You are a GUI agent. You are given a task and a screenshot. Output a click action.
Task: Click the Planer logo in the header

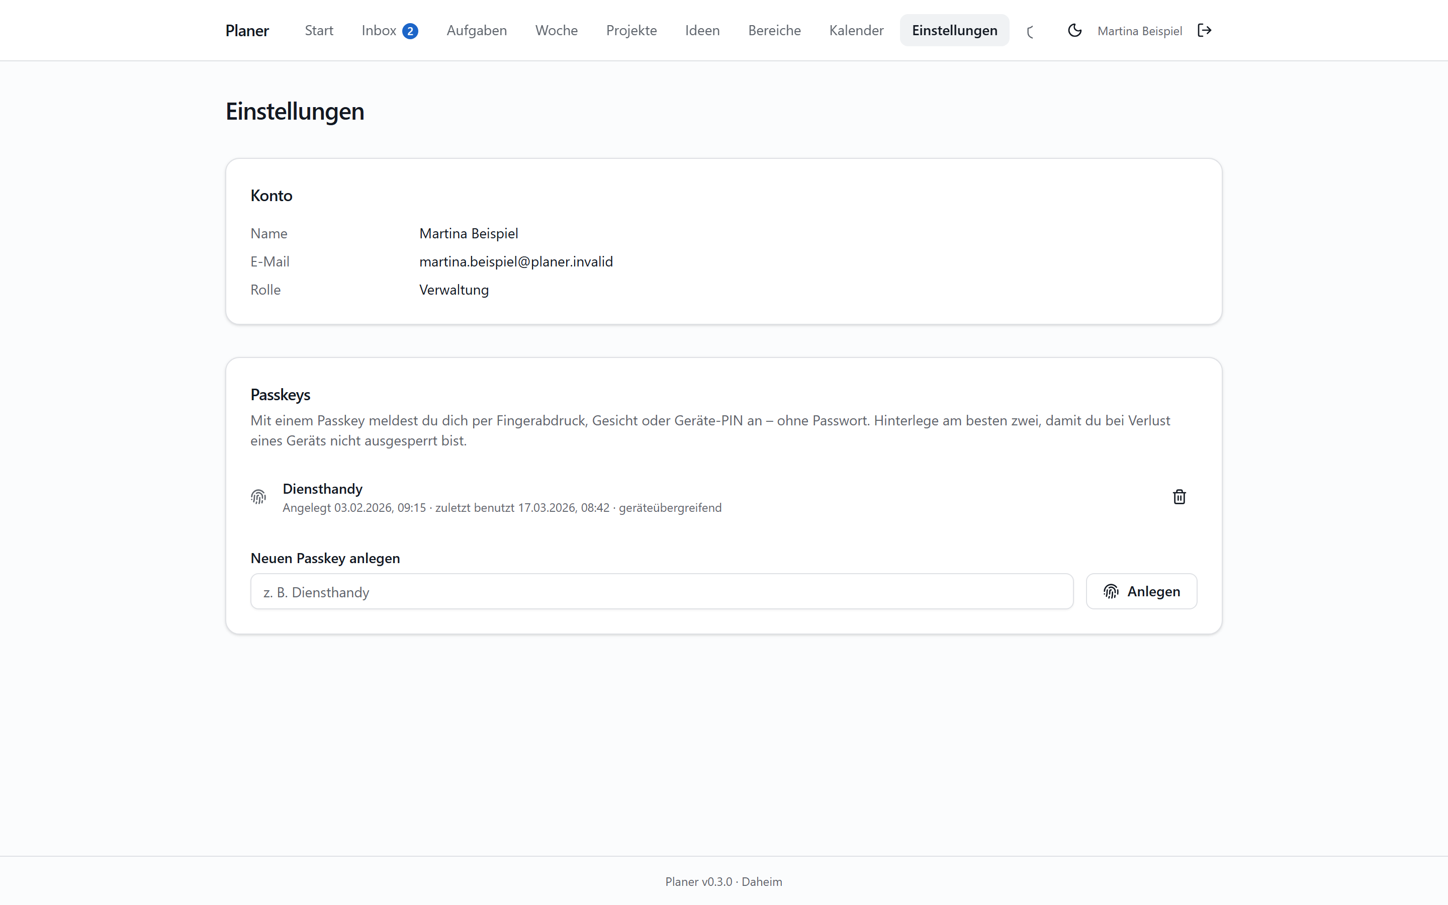(247, 31)
